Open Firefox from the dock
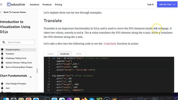Screen dimensions: 178x100 tap(84, 99)
